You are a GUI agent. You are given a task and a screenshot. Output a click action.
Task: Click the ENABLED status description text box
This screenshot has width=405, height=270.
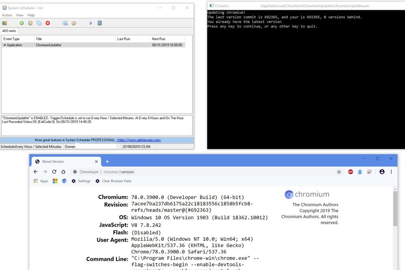point(97,125)
